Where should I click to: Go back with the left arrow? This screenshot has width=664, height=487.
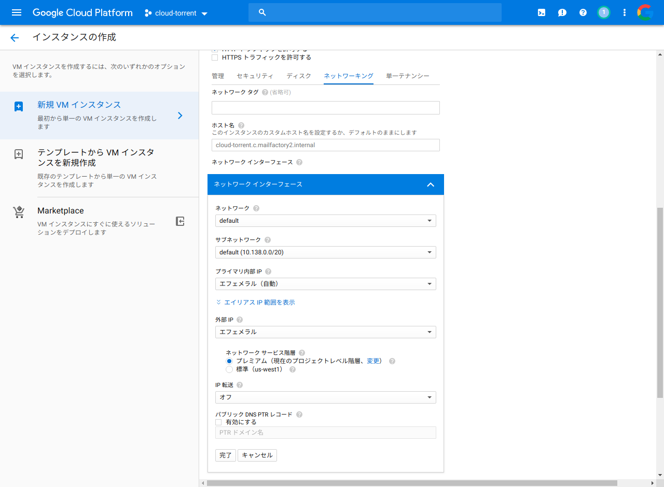point(15,37)
